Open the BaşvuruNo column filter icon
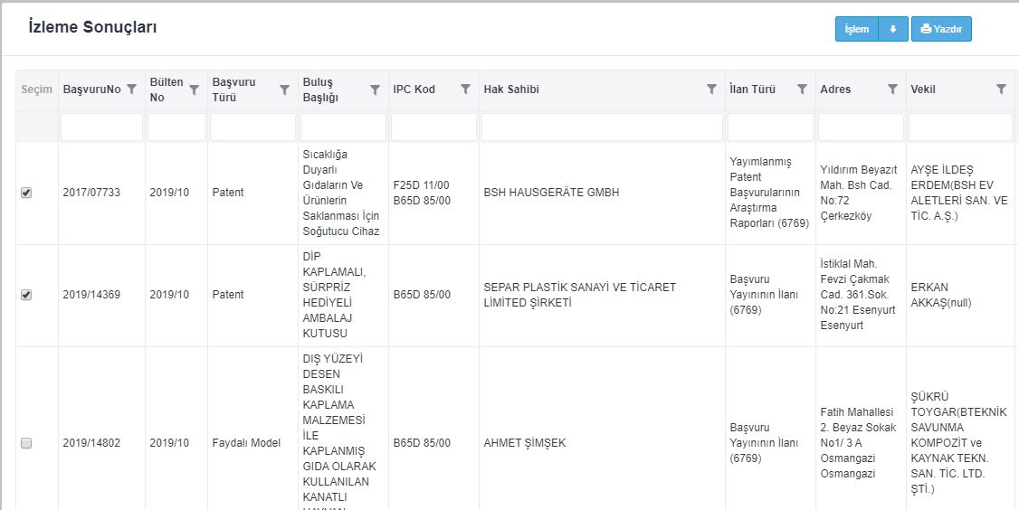 click(132, 90)
